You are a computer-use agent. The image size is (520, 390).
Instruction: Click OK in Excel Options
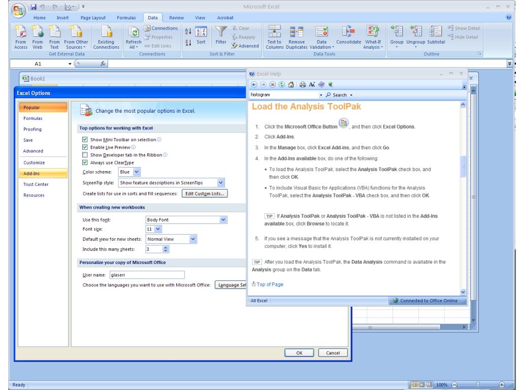click(x=299, y=353)
